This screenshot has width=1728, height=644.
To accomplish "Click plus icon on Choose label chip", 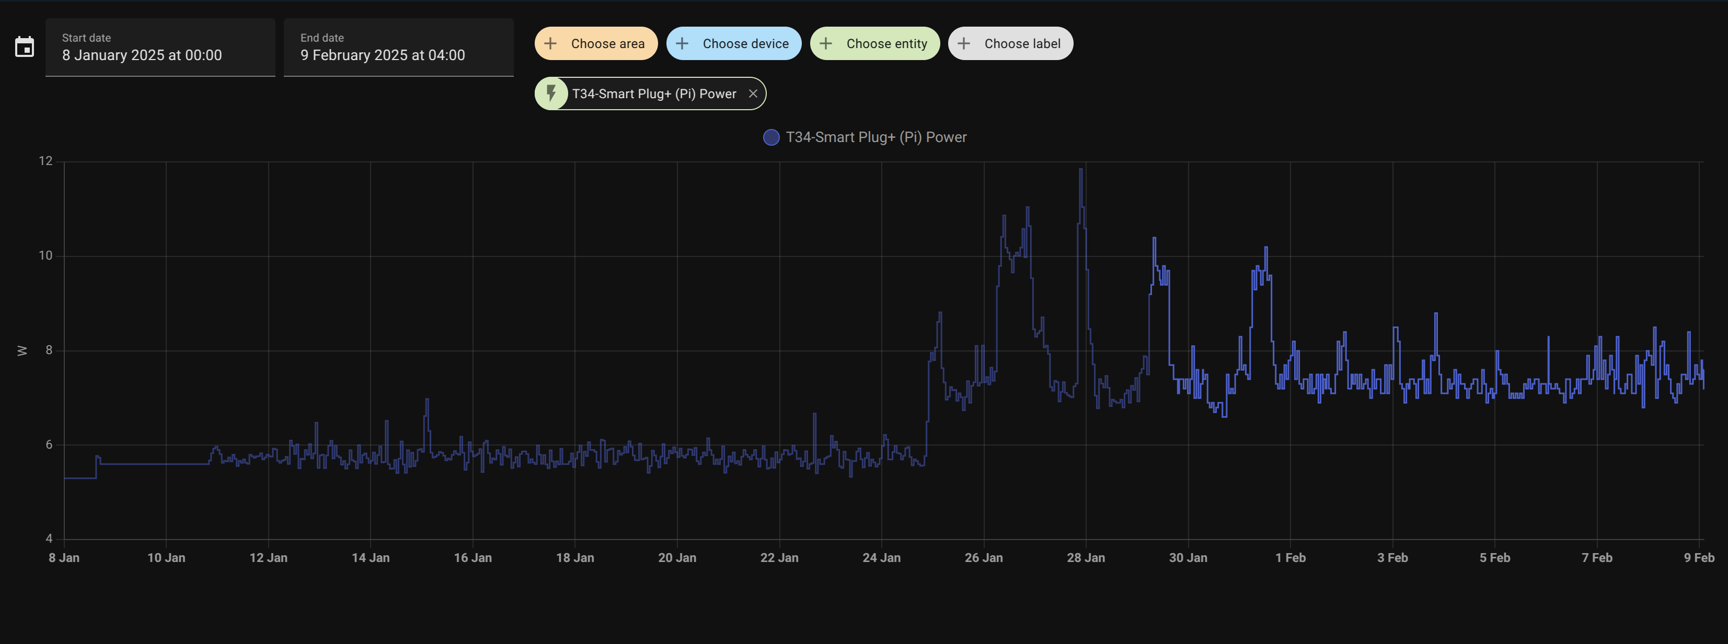I will pos(964,43).
